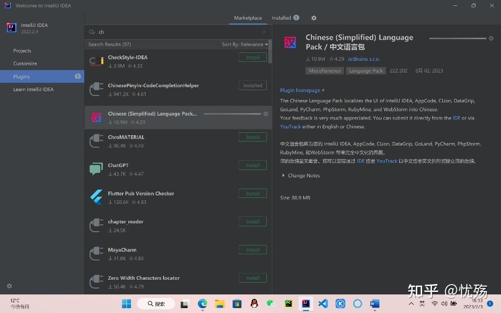Click download progress bar in details panel
501x313 pixels.
click(457, 38)
